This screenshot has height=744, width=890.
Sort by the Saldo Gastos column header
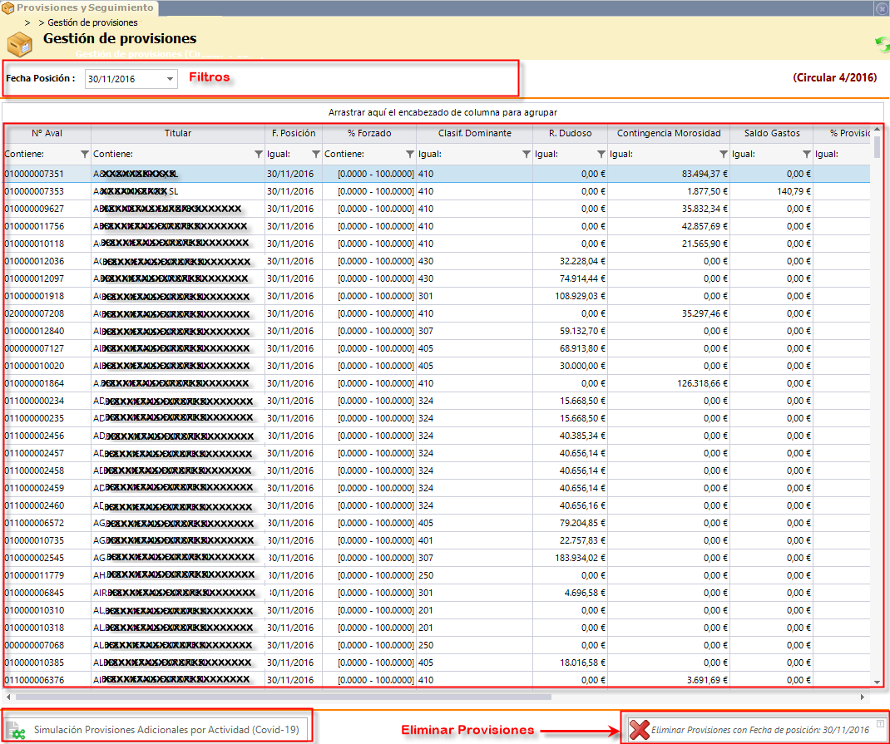772,133
